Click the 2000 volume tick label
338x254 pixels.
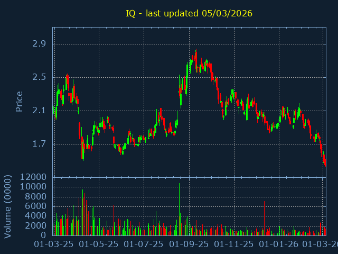tap(36, 225)
